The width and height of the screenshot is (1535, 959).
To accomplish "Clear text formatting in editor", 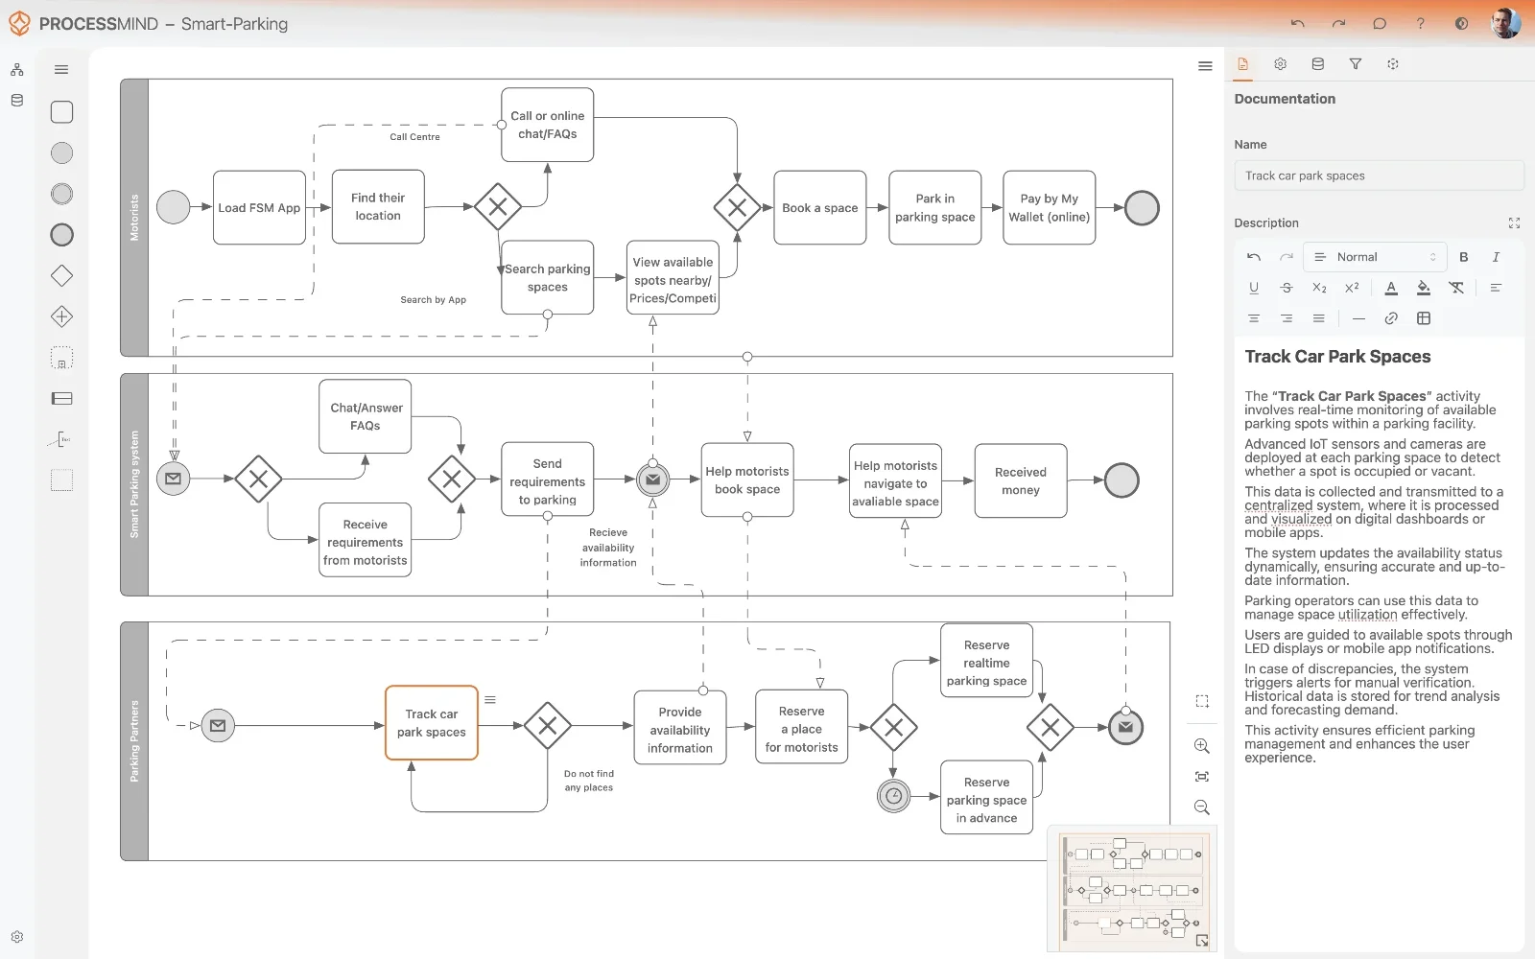I will (x=1456, y=288).
